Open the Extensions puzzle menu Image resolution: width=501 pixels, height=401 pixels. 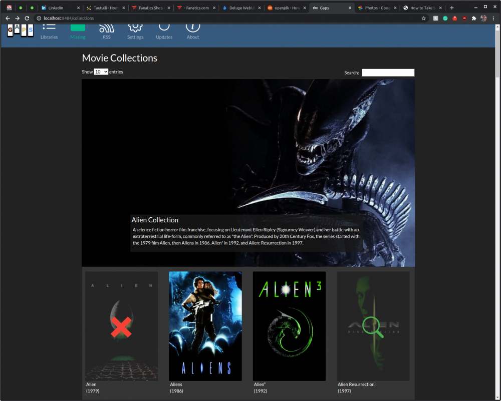click(x=474, y=18)
